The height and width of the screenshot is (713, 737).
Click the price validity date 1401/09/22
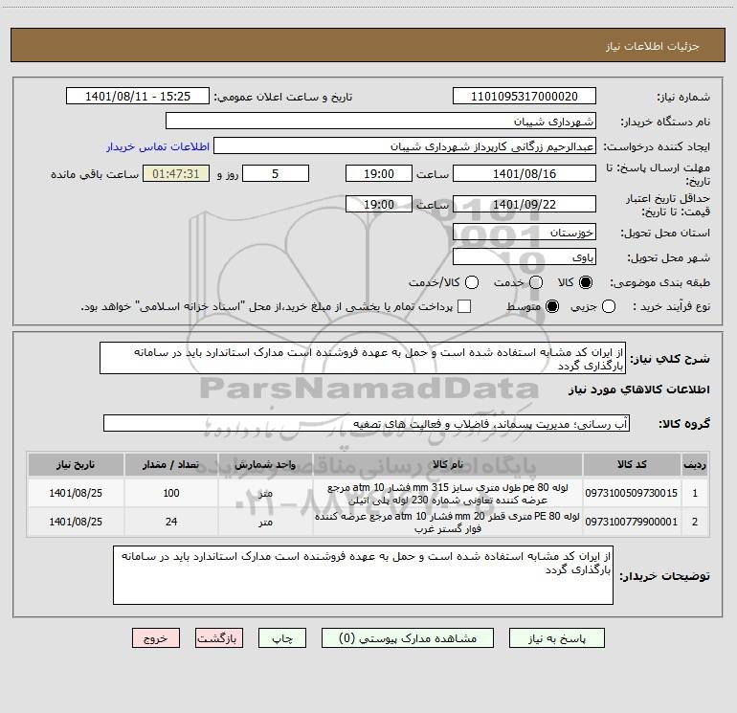[525, 204]
